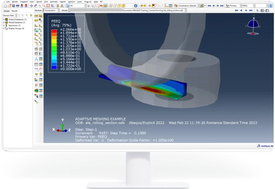The height and width of the screenshot is (189, 275).
Task: Expand the Spectrums tree node
Action: click(4, 25)
